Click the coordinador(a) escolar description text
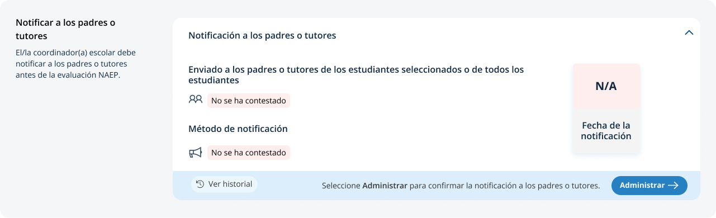716x218 pixels. tap(75, 64)
